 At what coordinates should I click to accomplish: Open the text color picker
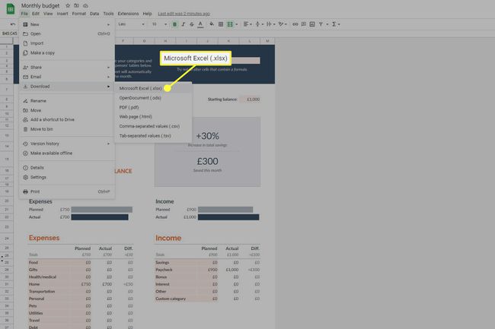tap(200, 24)
